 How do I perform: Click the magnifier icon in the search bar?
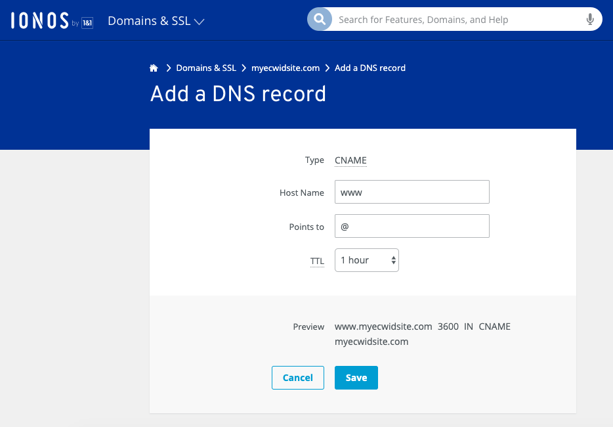[320, 19]
